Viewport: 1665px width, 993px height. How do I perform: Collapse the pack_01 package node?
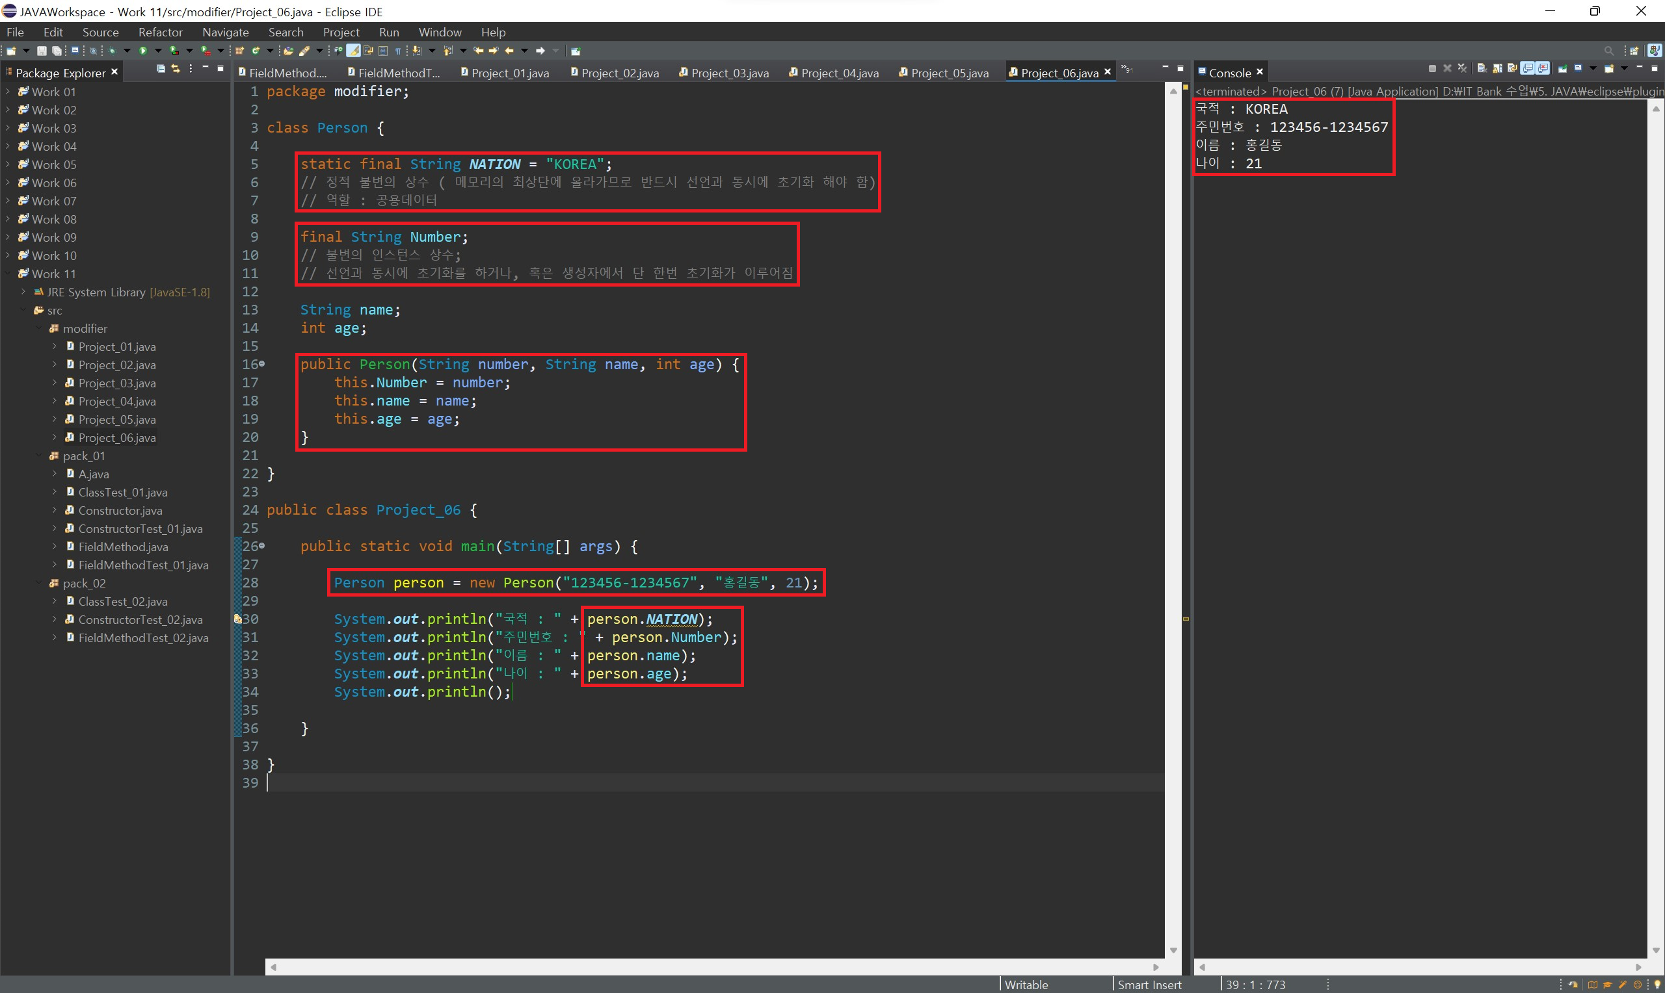[38, 456]
